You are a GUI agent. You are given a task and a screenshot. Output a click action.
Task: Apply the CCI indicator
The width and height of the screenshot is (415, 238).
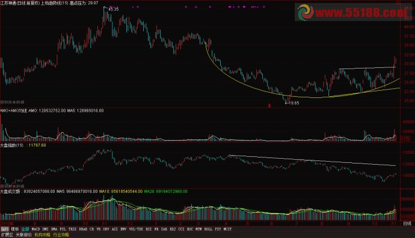[181, 229]
